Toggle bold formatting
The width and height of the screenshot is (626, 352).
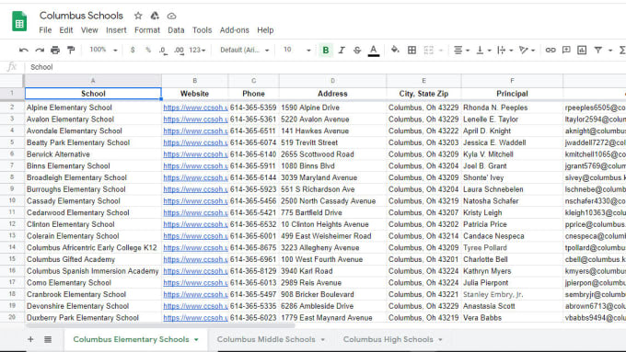(326, 51)
